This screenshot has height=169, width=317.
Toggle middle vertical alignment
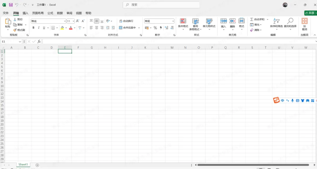pos(96,21)
